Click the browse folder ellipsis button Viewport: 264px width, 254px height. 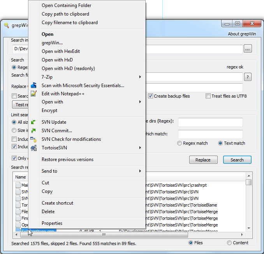click(x=248, y=49)
